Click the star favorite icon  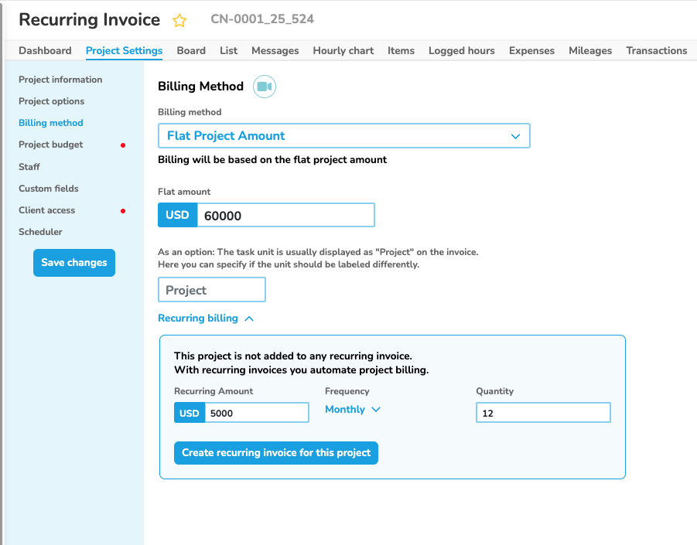[179, 21]
